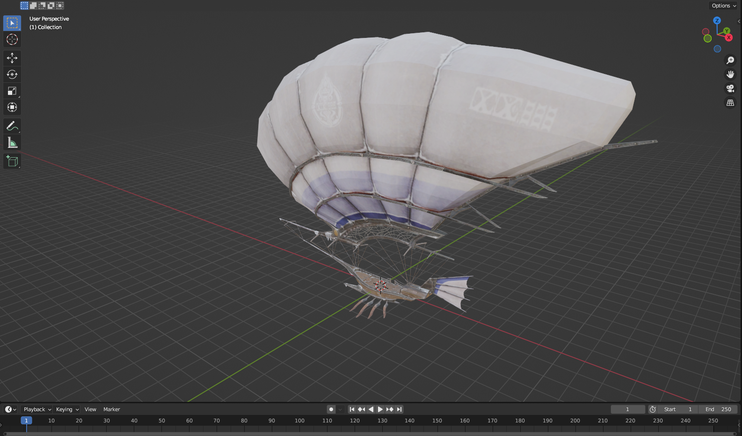Click the pan hand viewport icon
742x436 pixels.
(x=730, y=74)
